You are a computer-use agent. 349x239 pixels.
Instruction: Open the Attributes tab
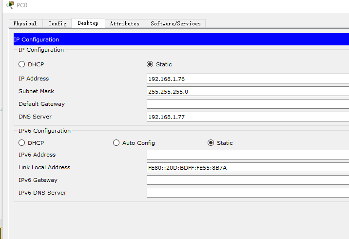125,23
